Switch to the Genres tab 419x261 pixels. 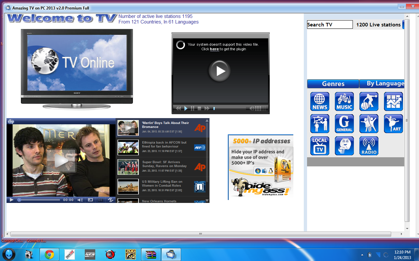point(333,84)
